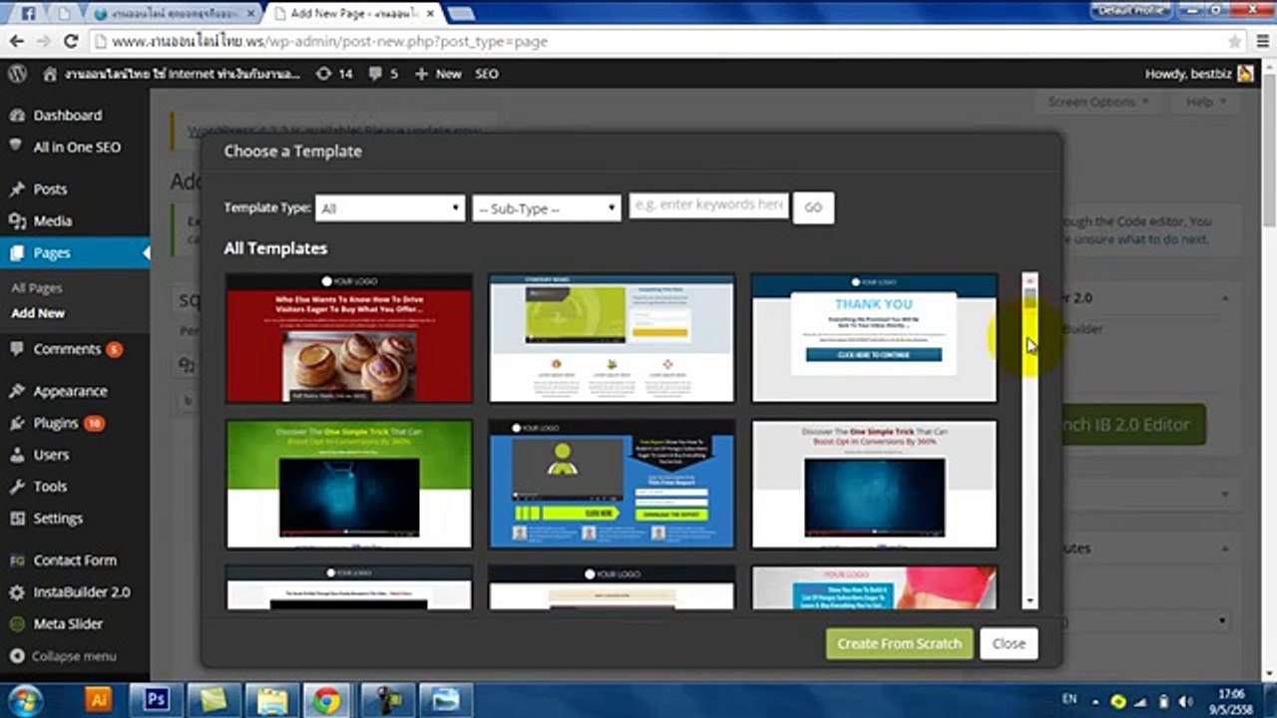Select the Add New Page browser tab
The height and width of the screenshot is (718, 1277).
click(x=352, y=14)
